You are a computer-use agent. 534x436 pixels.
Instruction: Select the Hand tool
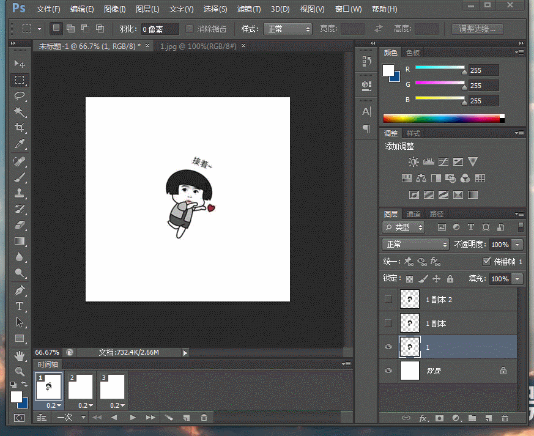coord(20,355)
